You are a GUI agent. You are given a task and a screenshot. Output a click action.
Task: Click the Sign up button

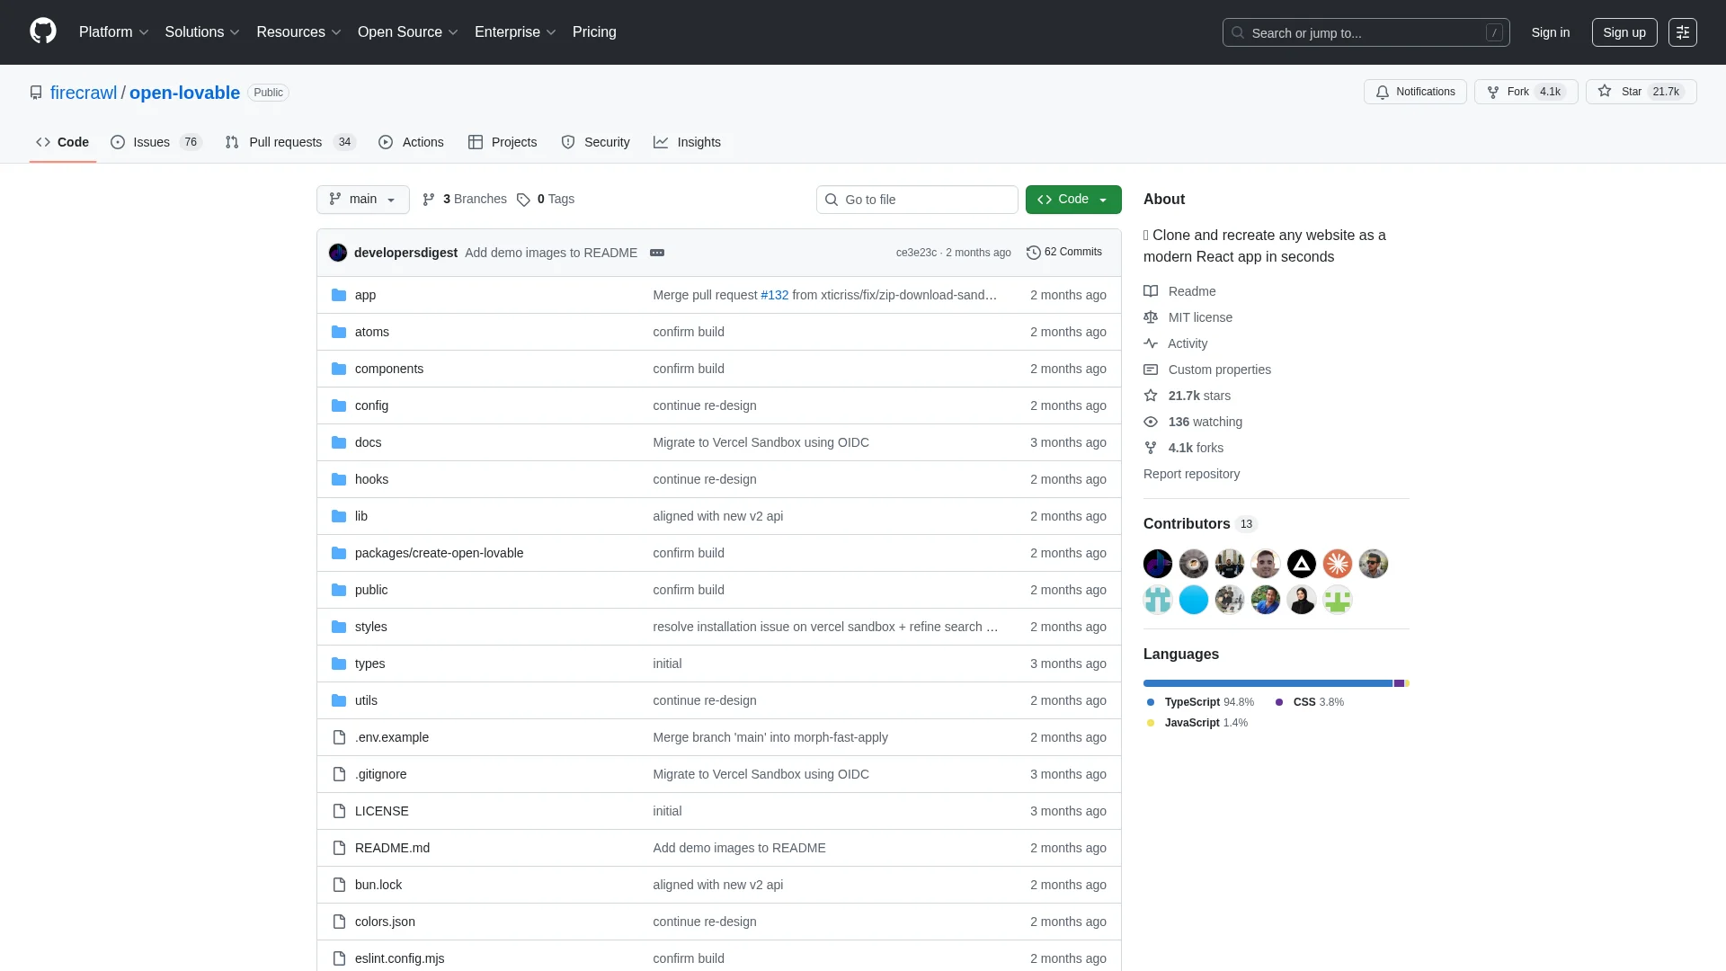point(1624,32)
